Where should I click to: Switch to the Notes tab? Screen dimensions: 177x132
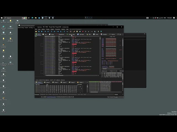51,34
